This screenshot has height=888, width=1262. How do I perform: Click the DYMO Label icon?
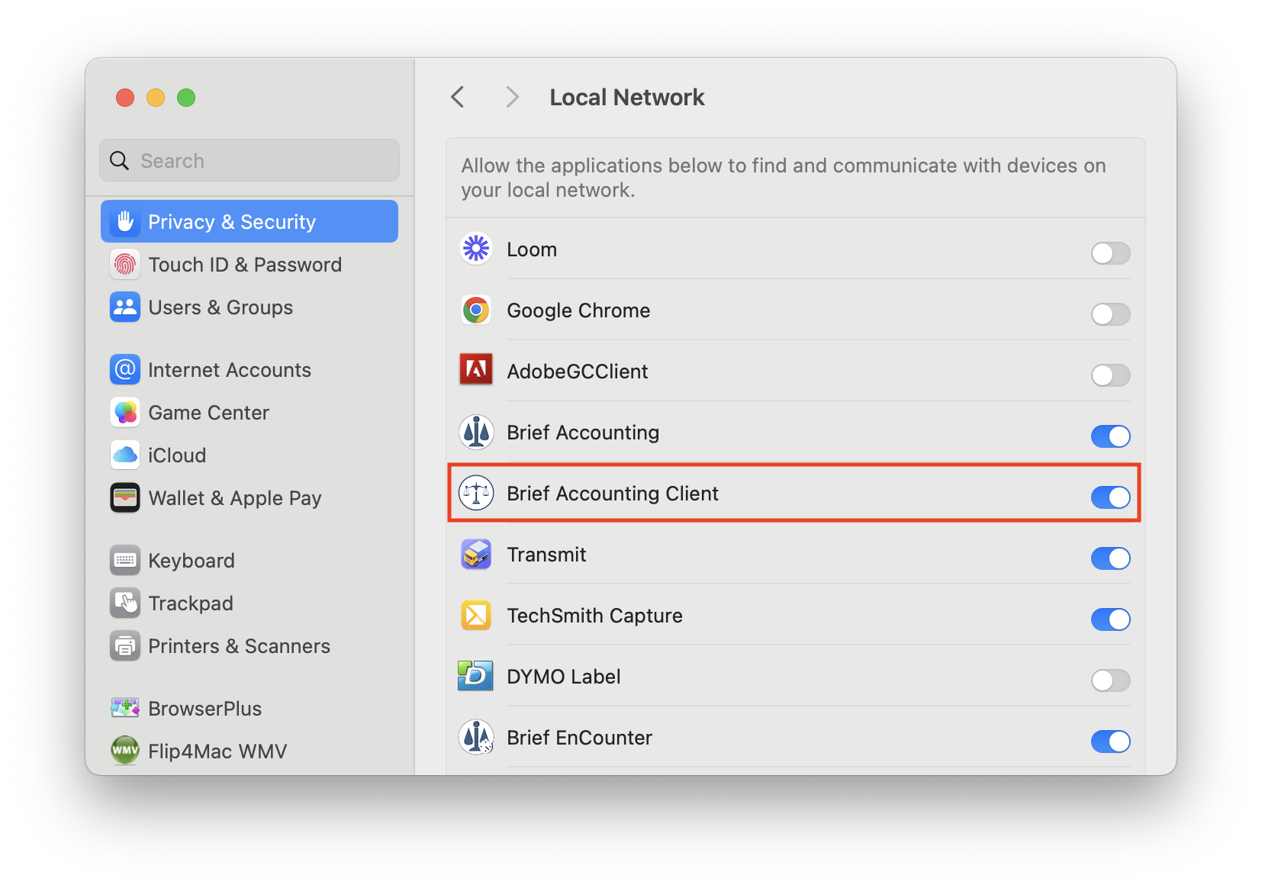(475, 676)
